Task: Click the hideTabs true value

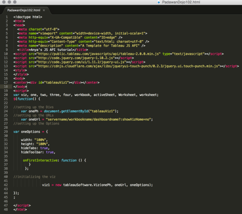Action: coord(44,148)
